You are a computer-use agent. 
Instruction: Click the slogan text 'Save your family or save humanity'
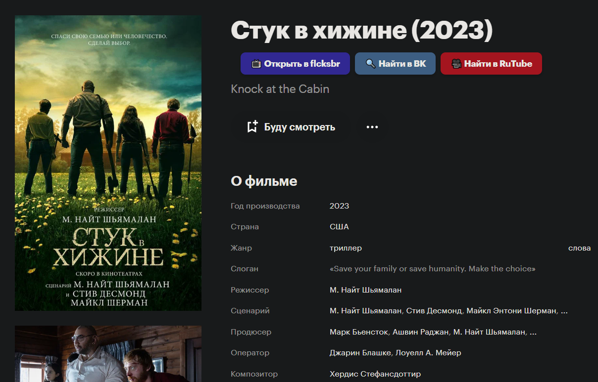399,269
